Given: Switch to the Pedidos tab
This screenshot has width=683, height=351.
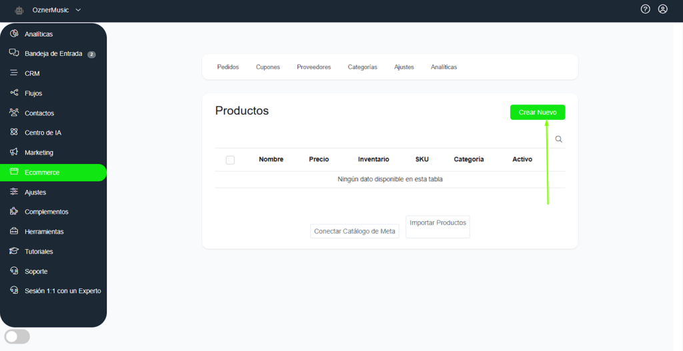Looking at the screenshot, I should click(227, 67).
